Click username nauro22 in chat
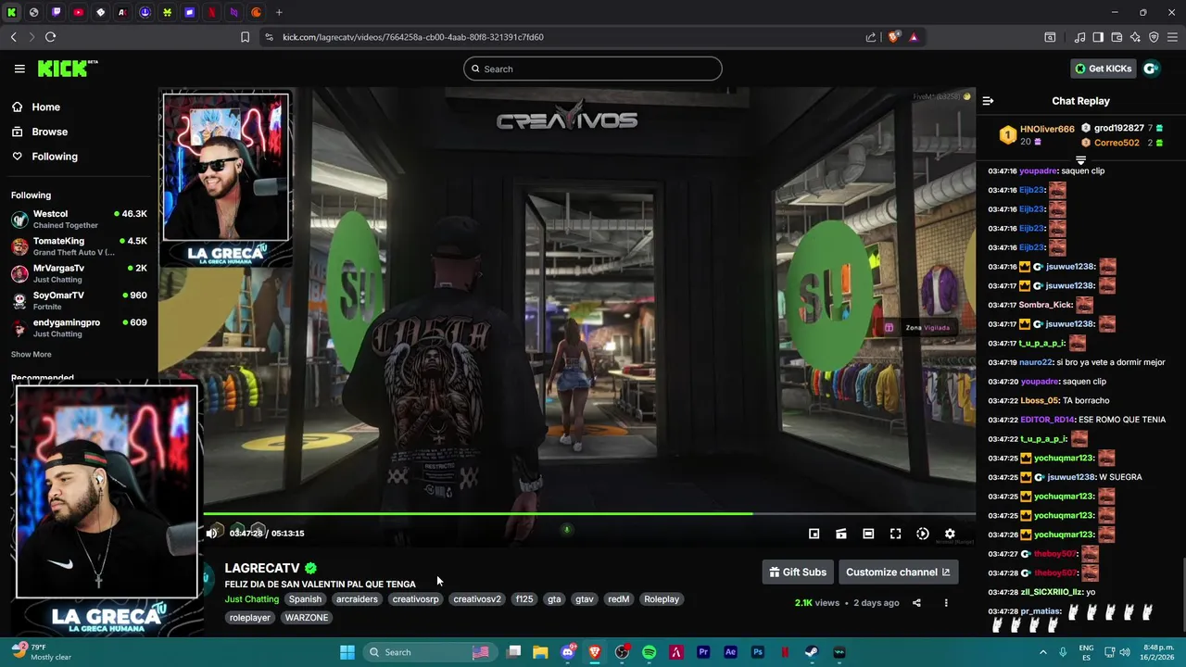 pyautogui.click(x=1036, y=362)
